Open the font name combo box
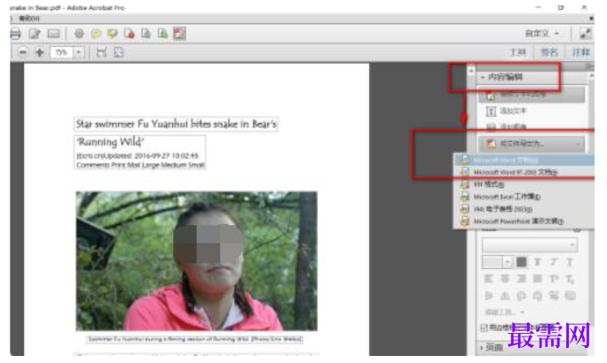Screen dimensions: 607x363 pyautogui.click(x=530, y=245)
